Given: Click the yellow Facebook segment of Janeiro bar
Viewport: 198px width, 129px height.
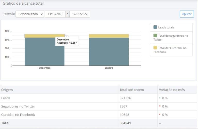Looking at the screenshot, I should coord(109,36).
